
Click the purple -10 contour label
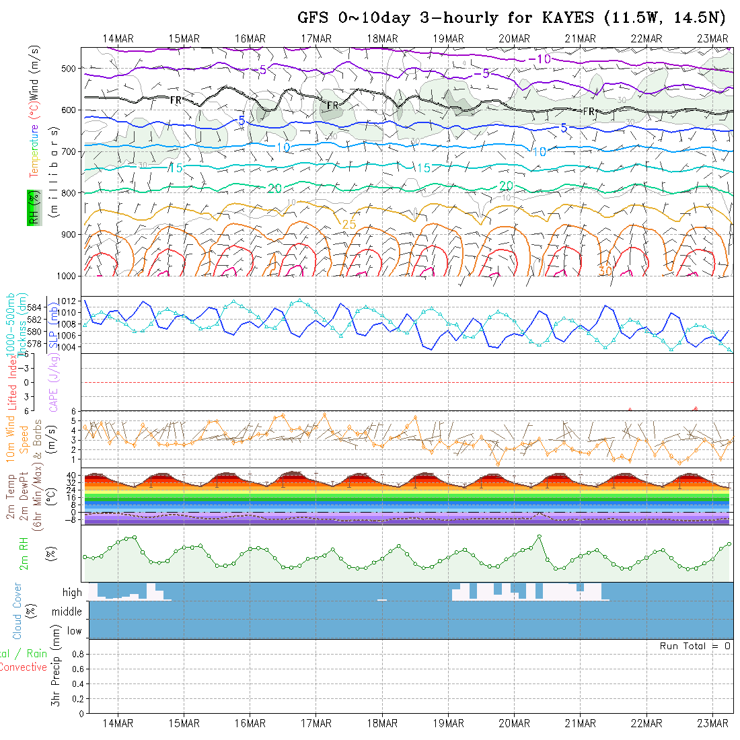pos(539,59)
